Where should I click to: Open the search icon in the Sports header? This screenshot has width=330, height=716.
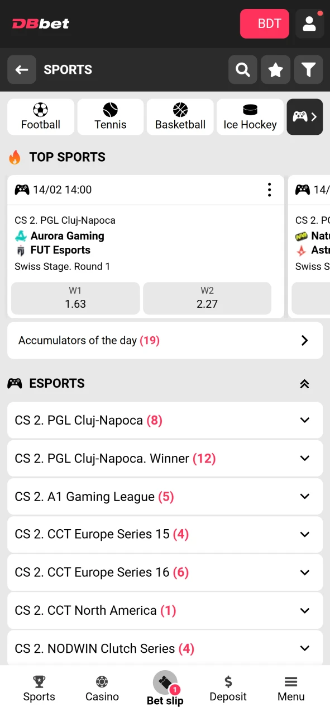(242, 69)
